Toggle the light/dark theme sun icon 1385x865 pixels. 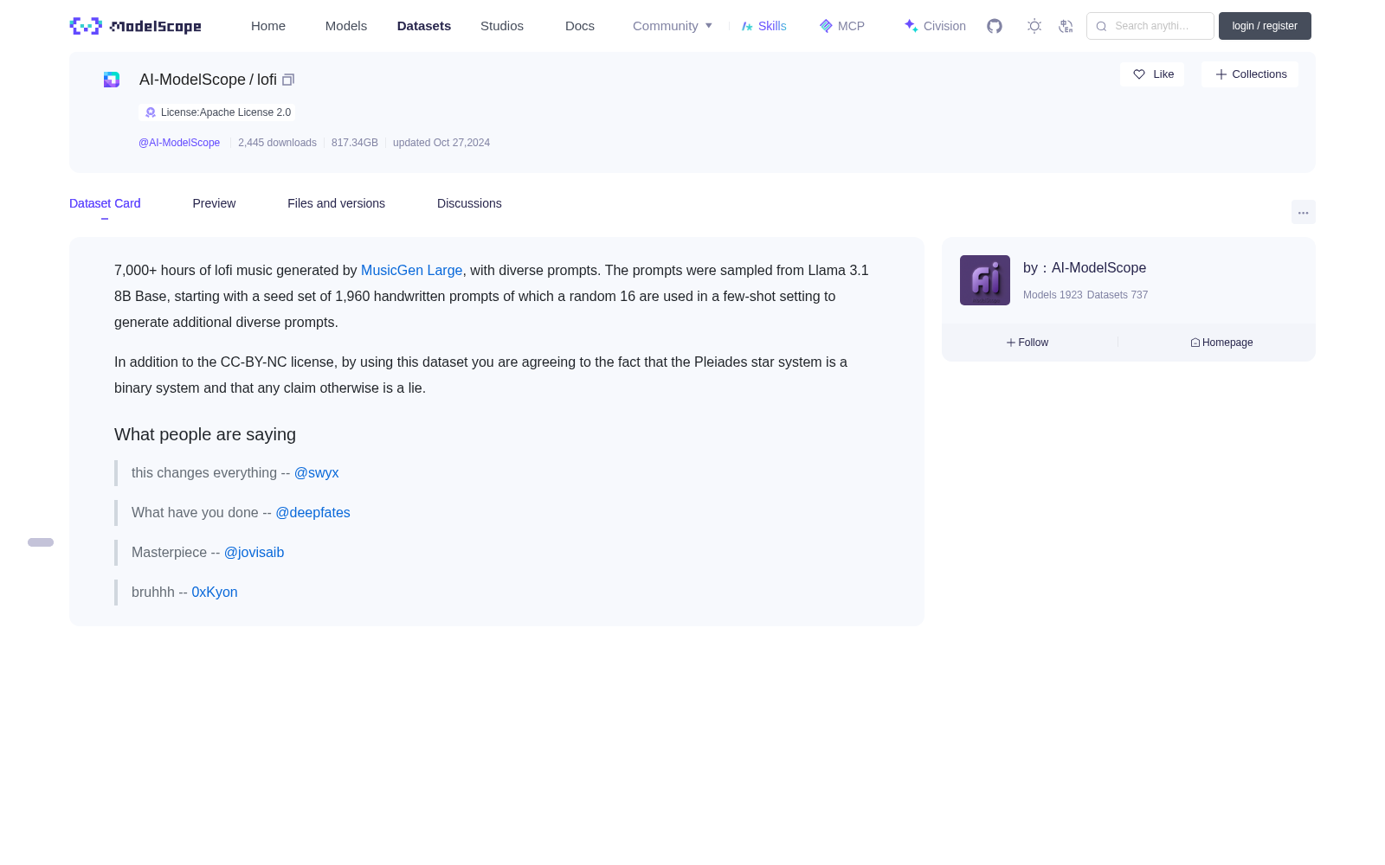point(1034,26)
